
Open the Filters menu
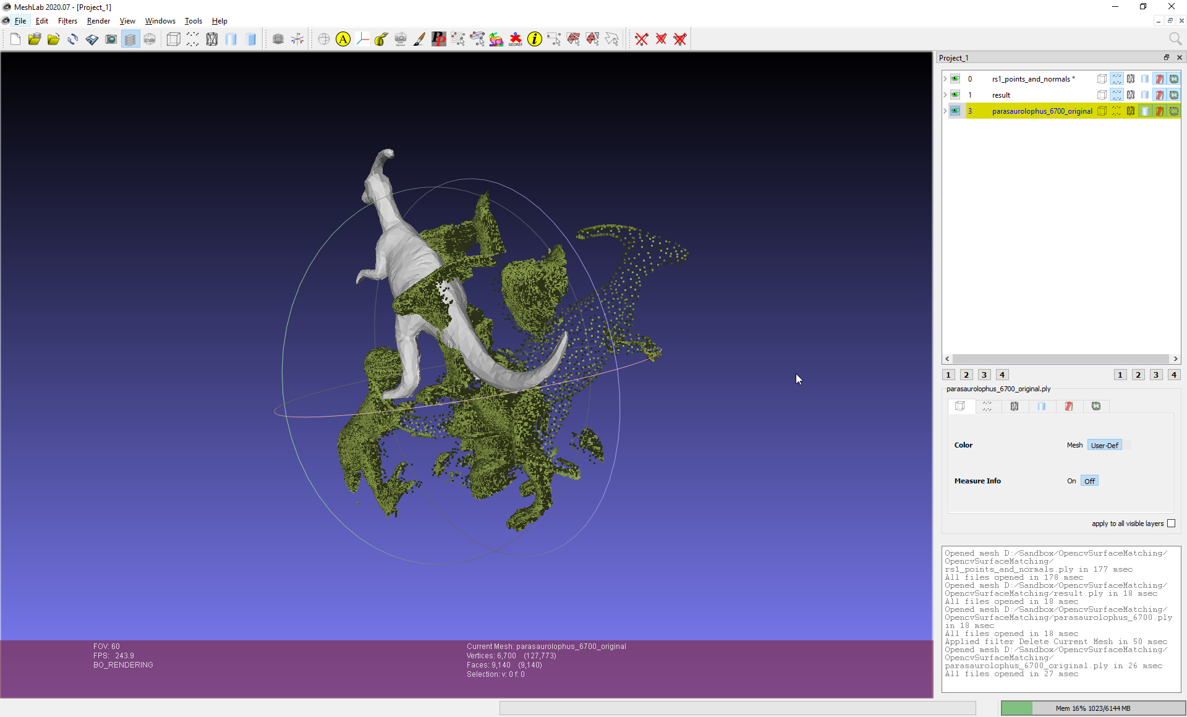tap(67, 20)
